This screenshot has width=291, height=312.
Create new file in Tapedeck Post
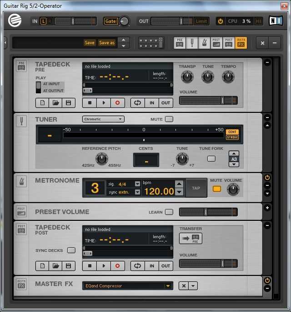point(42,266)
